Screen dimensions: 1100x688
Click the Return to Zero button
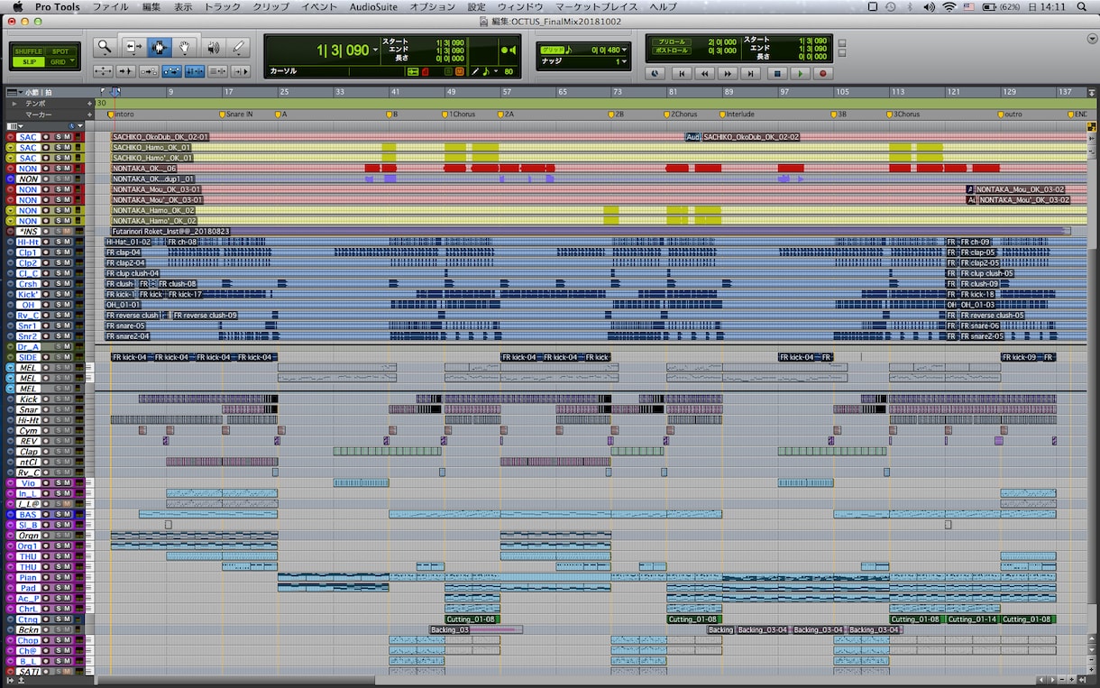click(x=681, y=73)
